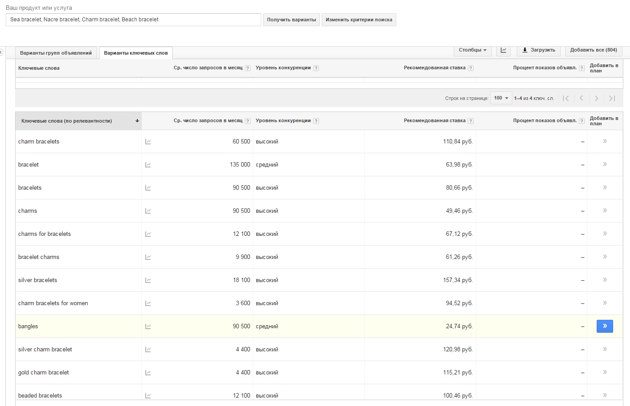Screen dimensions: 630x406
Task: Add bracelet keyword to plan
Action: click(605, 164)
